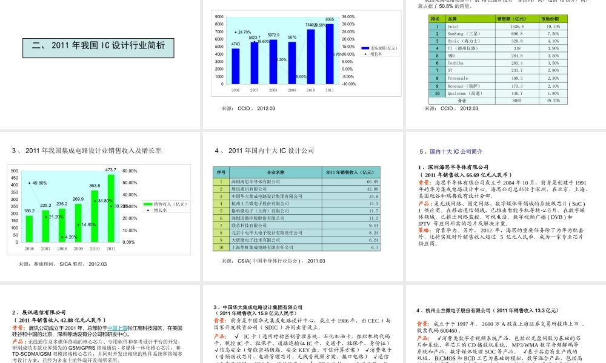The image size is (606, 363).
Task: Select the table row "深圳国微控股股份有限公司"
Action: coord(297,218)
